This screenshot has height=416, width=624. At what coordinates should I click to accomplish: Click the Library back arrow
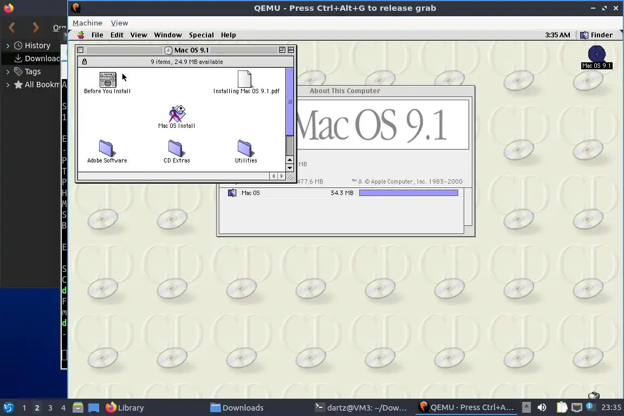[12, 28]
